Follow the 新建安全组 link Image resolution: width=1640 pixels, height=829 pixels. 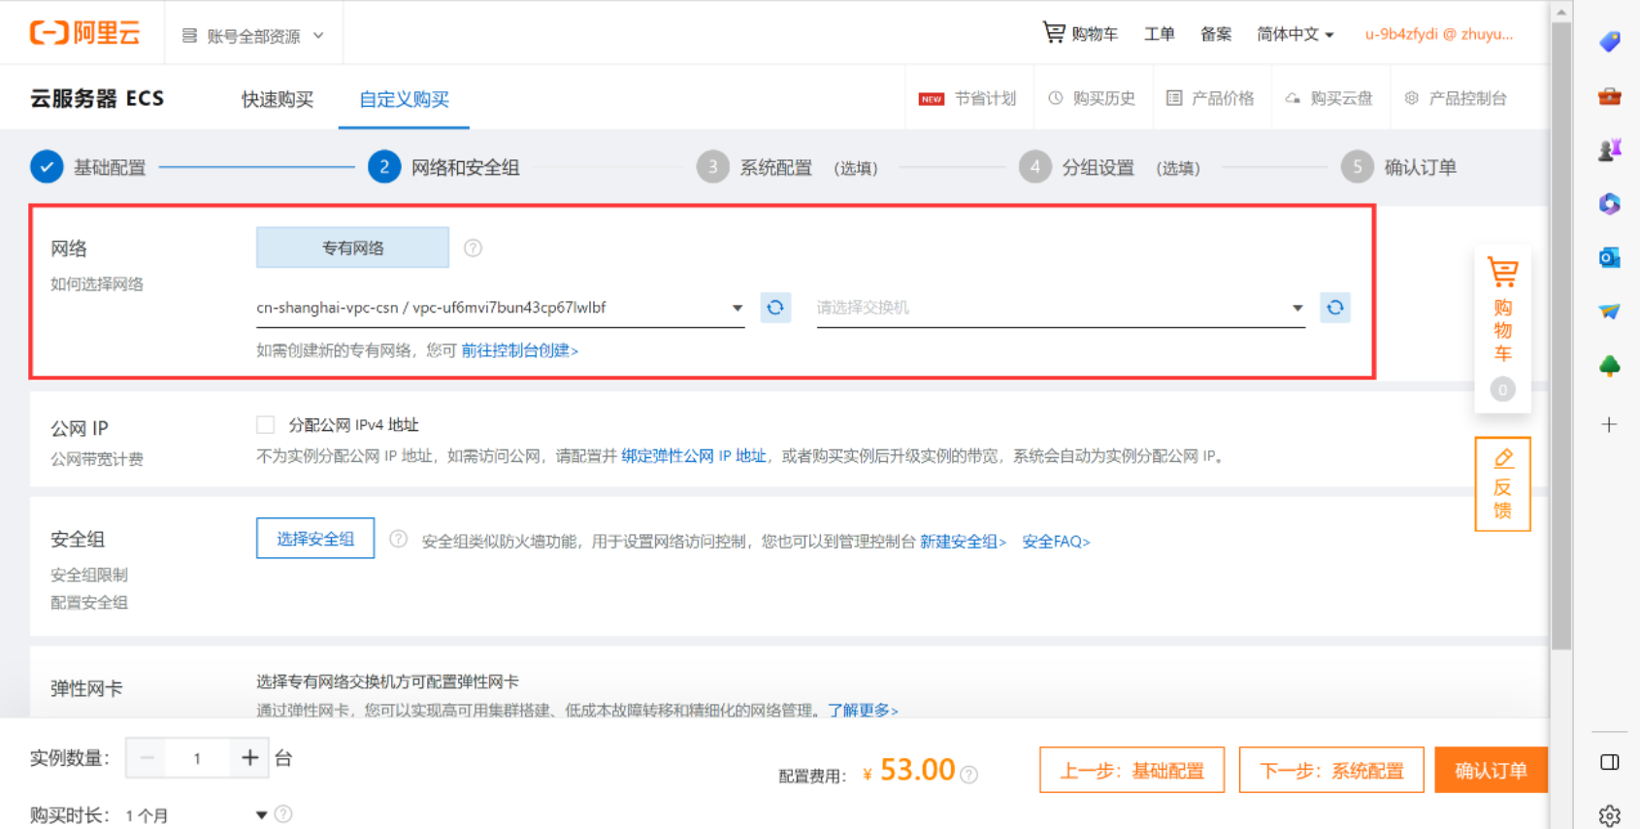tap(963, 542)
